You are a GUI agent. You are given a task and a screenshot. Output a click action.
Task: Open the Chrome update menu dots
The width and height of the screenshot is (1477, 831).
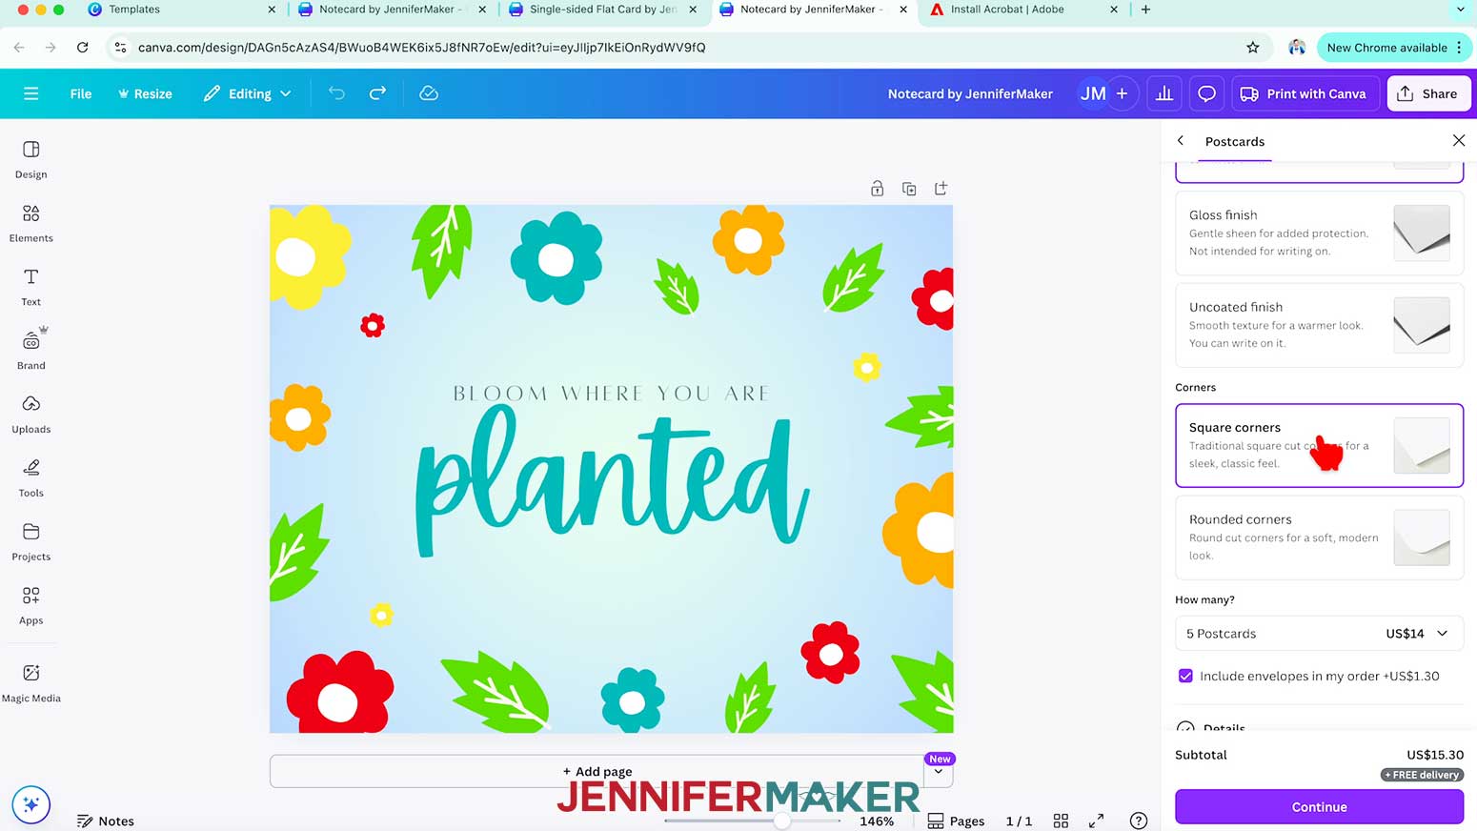[1459, 48]
